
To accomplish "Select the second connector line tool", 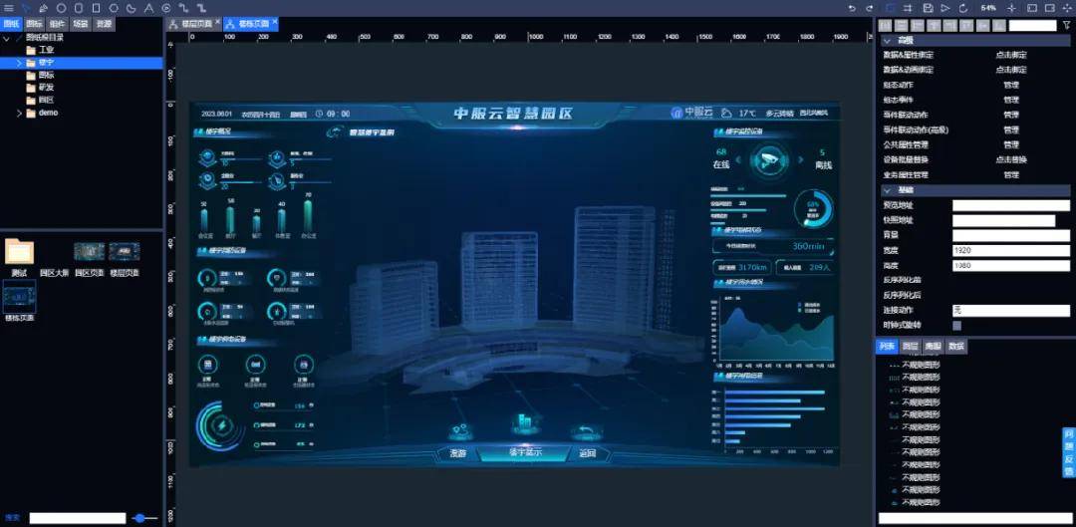I will [x=201, y=8].
